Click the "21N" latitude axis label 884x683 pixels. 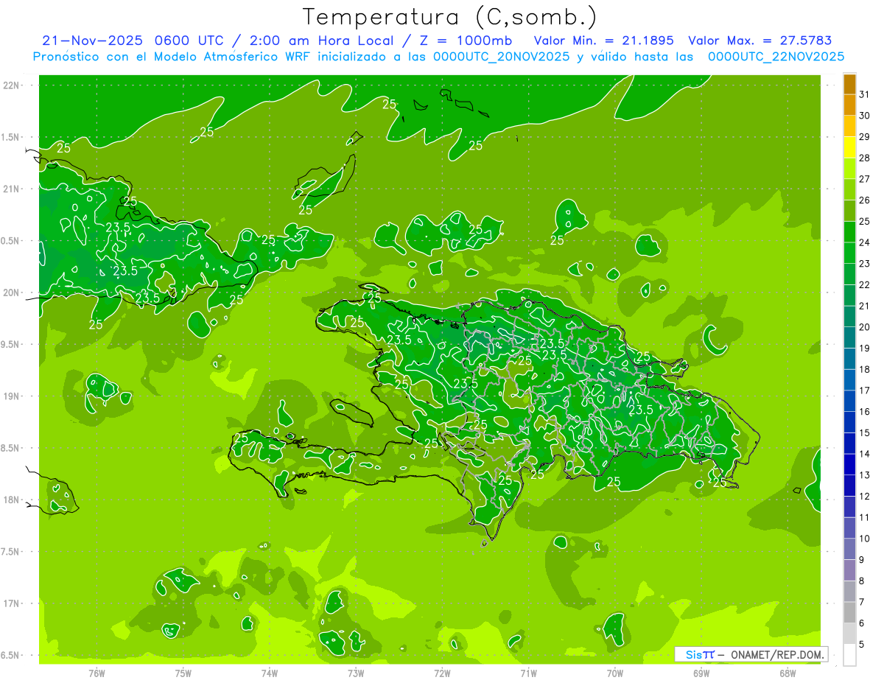[x=11, y=189]
